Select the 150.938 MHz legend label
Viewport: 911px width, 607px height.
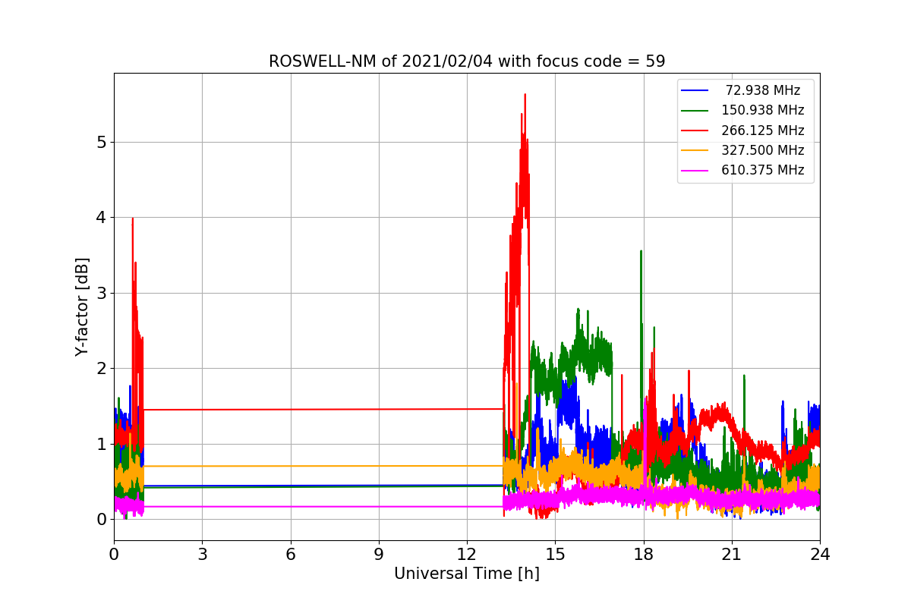click(763, 110)
